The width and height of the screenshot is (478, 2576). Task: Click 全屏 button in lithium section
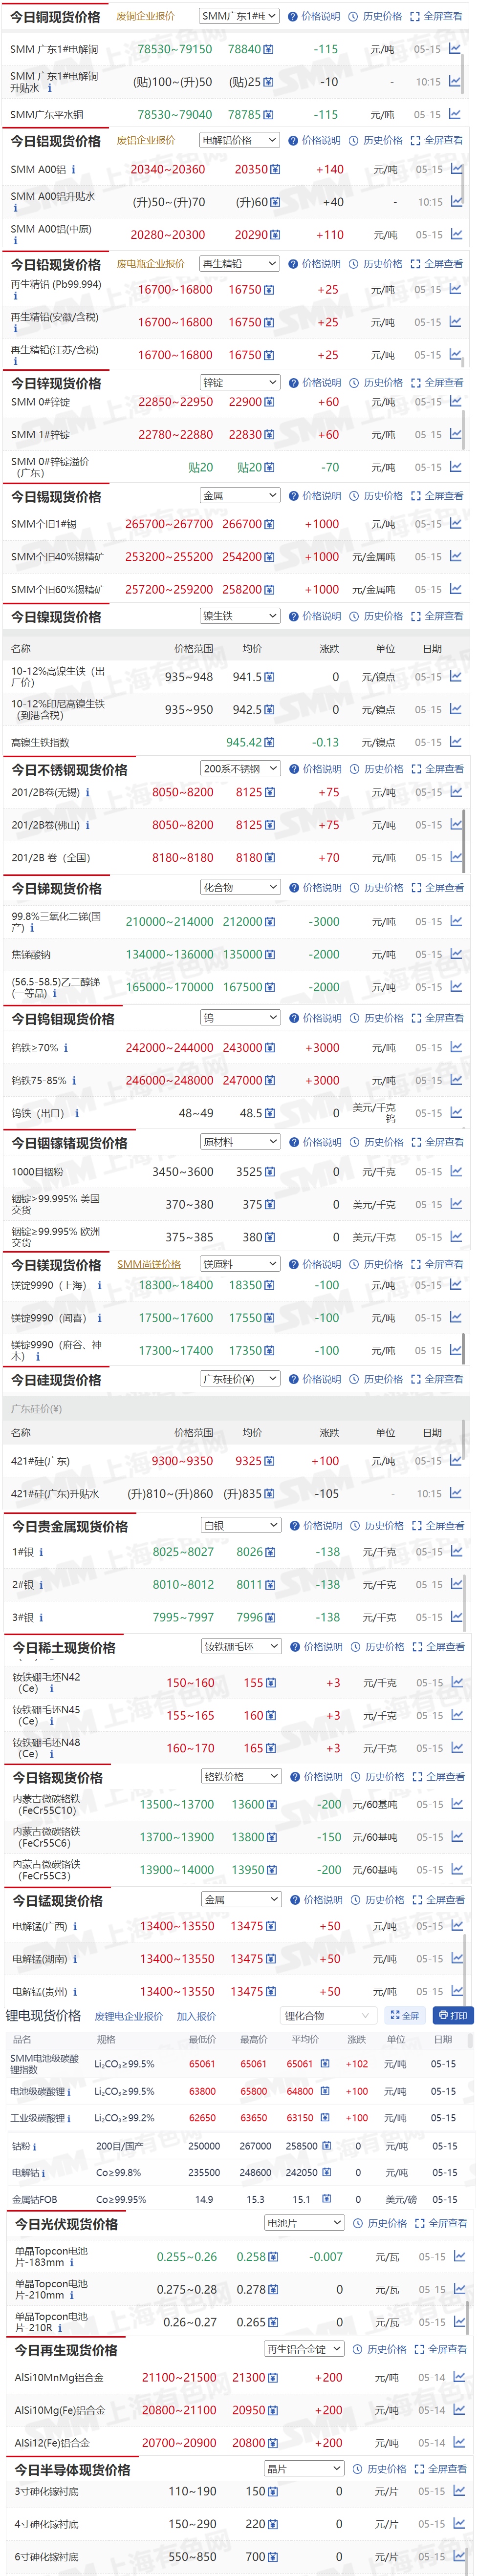pyautogui.click(x=405, y=2015)
